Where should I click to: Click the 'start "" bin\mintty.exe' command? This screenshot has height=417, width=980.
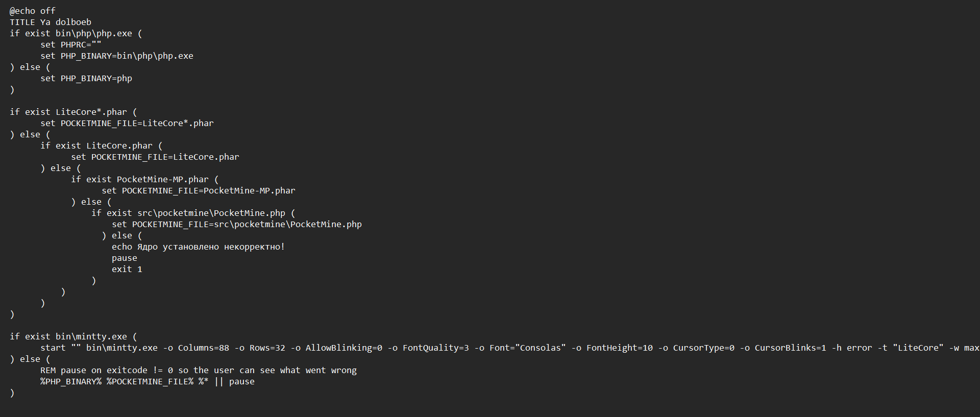(x=510, y=348)
